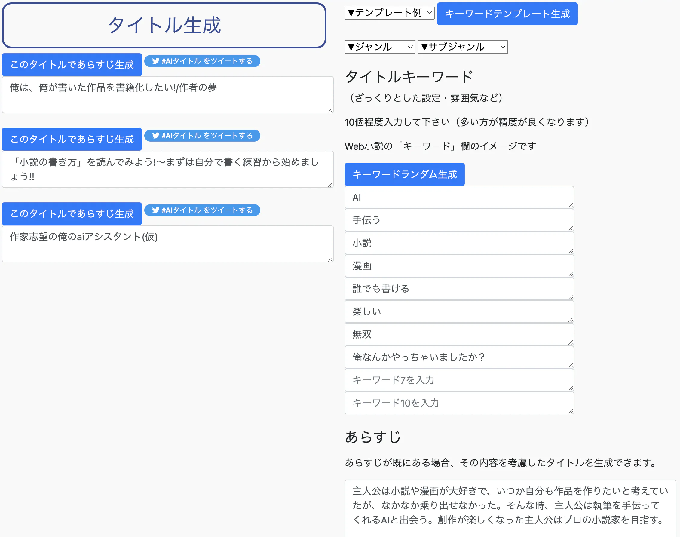Click the keyword field containing 漫画
Screen dimensions: 680x537
(x=459, y=266)
